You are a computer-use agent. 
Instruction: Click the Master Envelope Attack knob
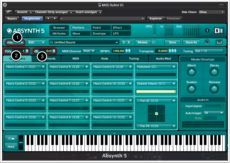pos(191,72)
